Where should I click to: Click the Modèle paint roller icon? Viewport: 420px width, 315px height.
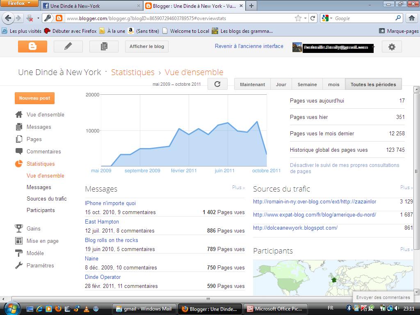(x=19, y=253)
